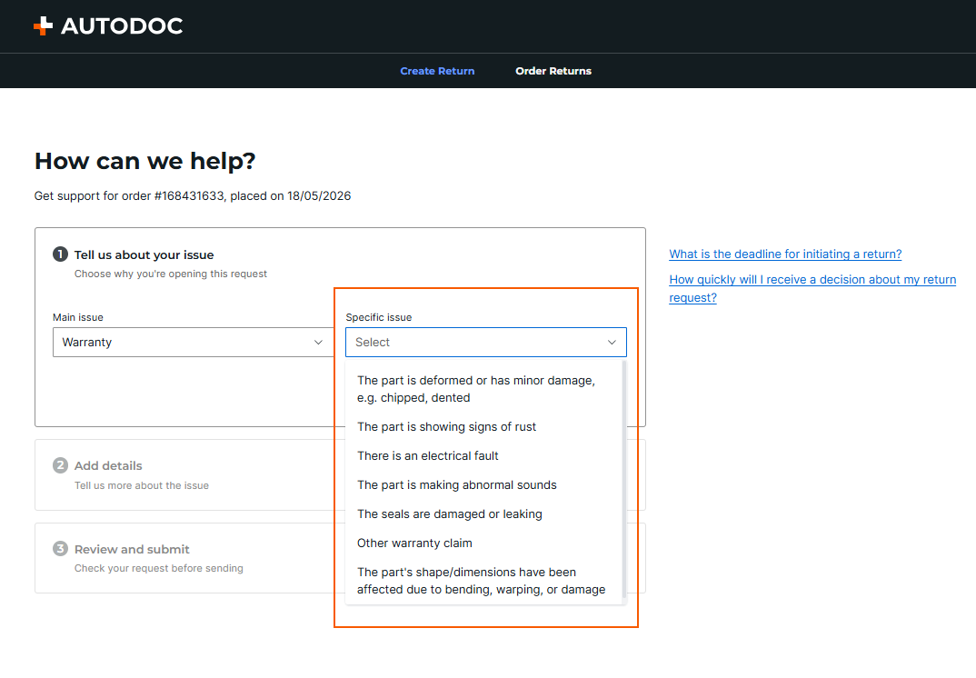This screenshot has width=976, height=678.
Task: Click the chevron arrow of Main issue dropdown
Action: coord(318,343)
